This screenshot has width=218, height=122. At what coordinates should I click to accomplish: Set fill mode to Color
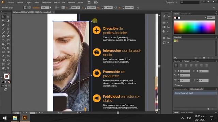click(x=3, y=82)
